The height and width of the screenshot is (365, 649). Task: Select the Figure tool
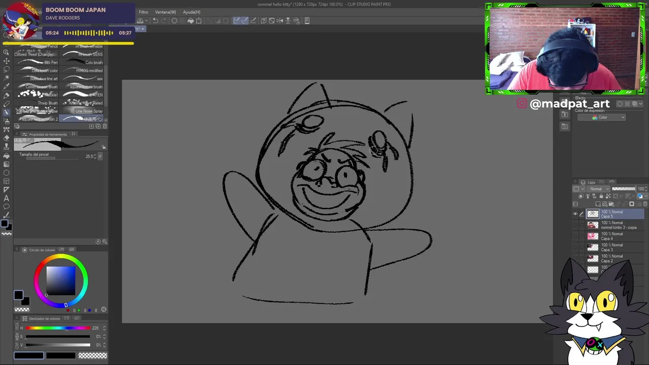pyautogui.click(x=7, y=172)
